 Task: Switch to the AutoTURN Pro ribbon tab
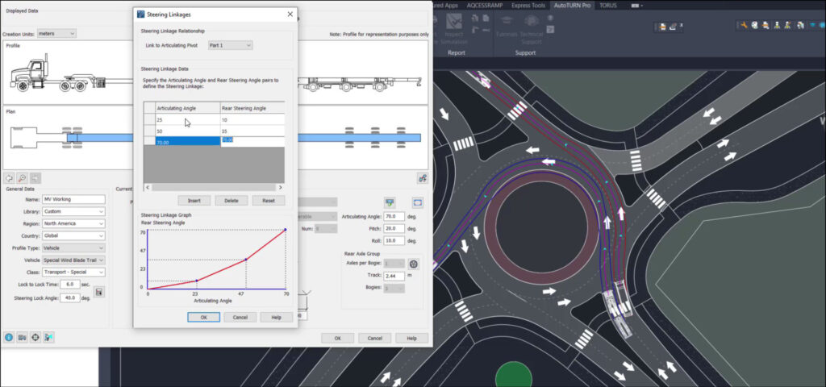pyautogui.click(x=573, y=6)
